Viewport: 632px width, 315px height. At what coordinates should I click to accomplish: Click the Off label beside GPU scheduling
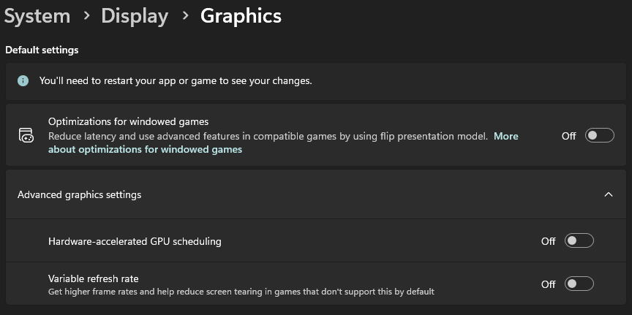click(x=548, y=240)
